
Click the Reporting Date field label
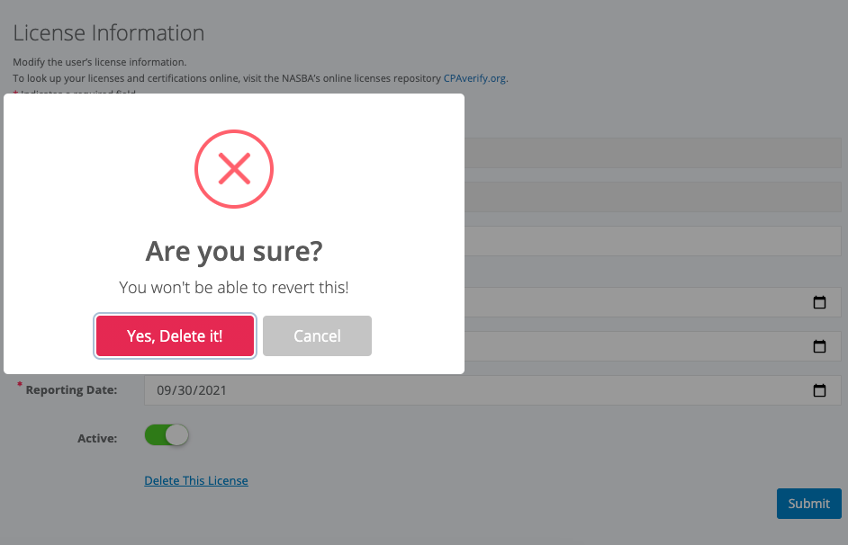(x=71, y=390)
